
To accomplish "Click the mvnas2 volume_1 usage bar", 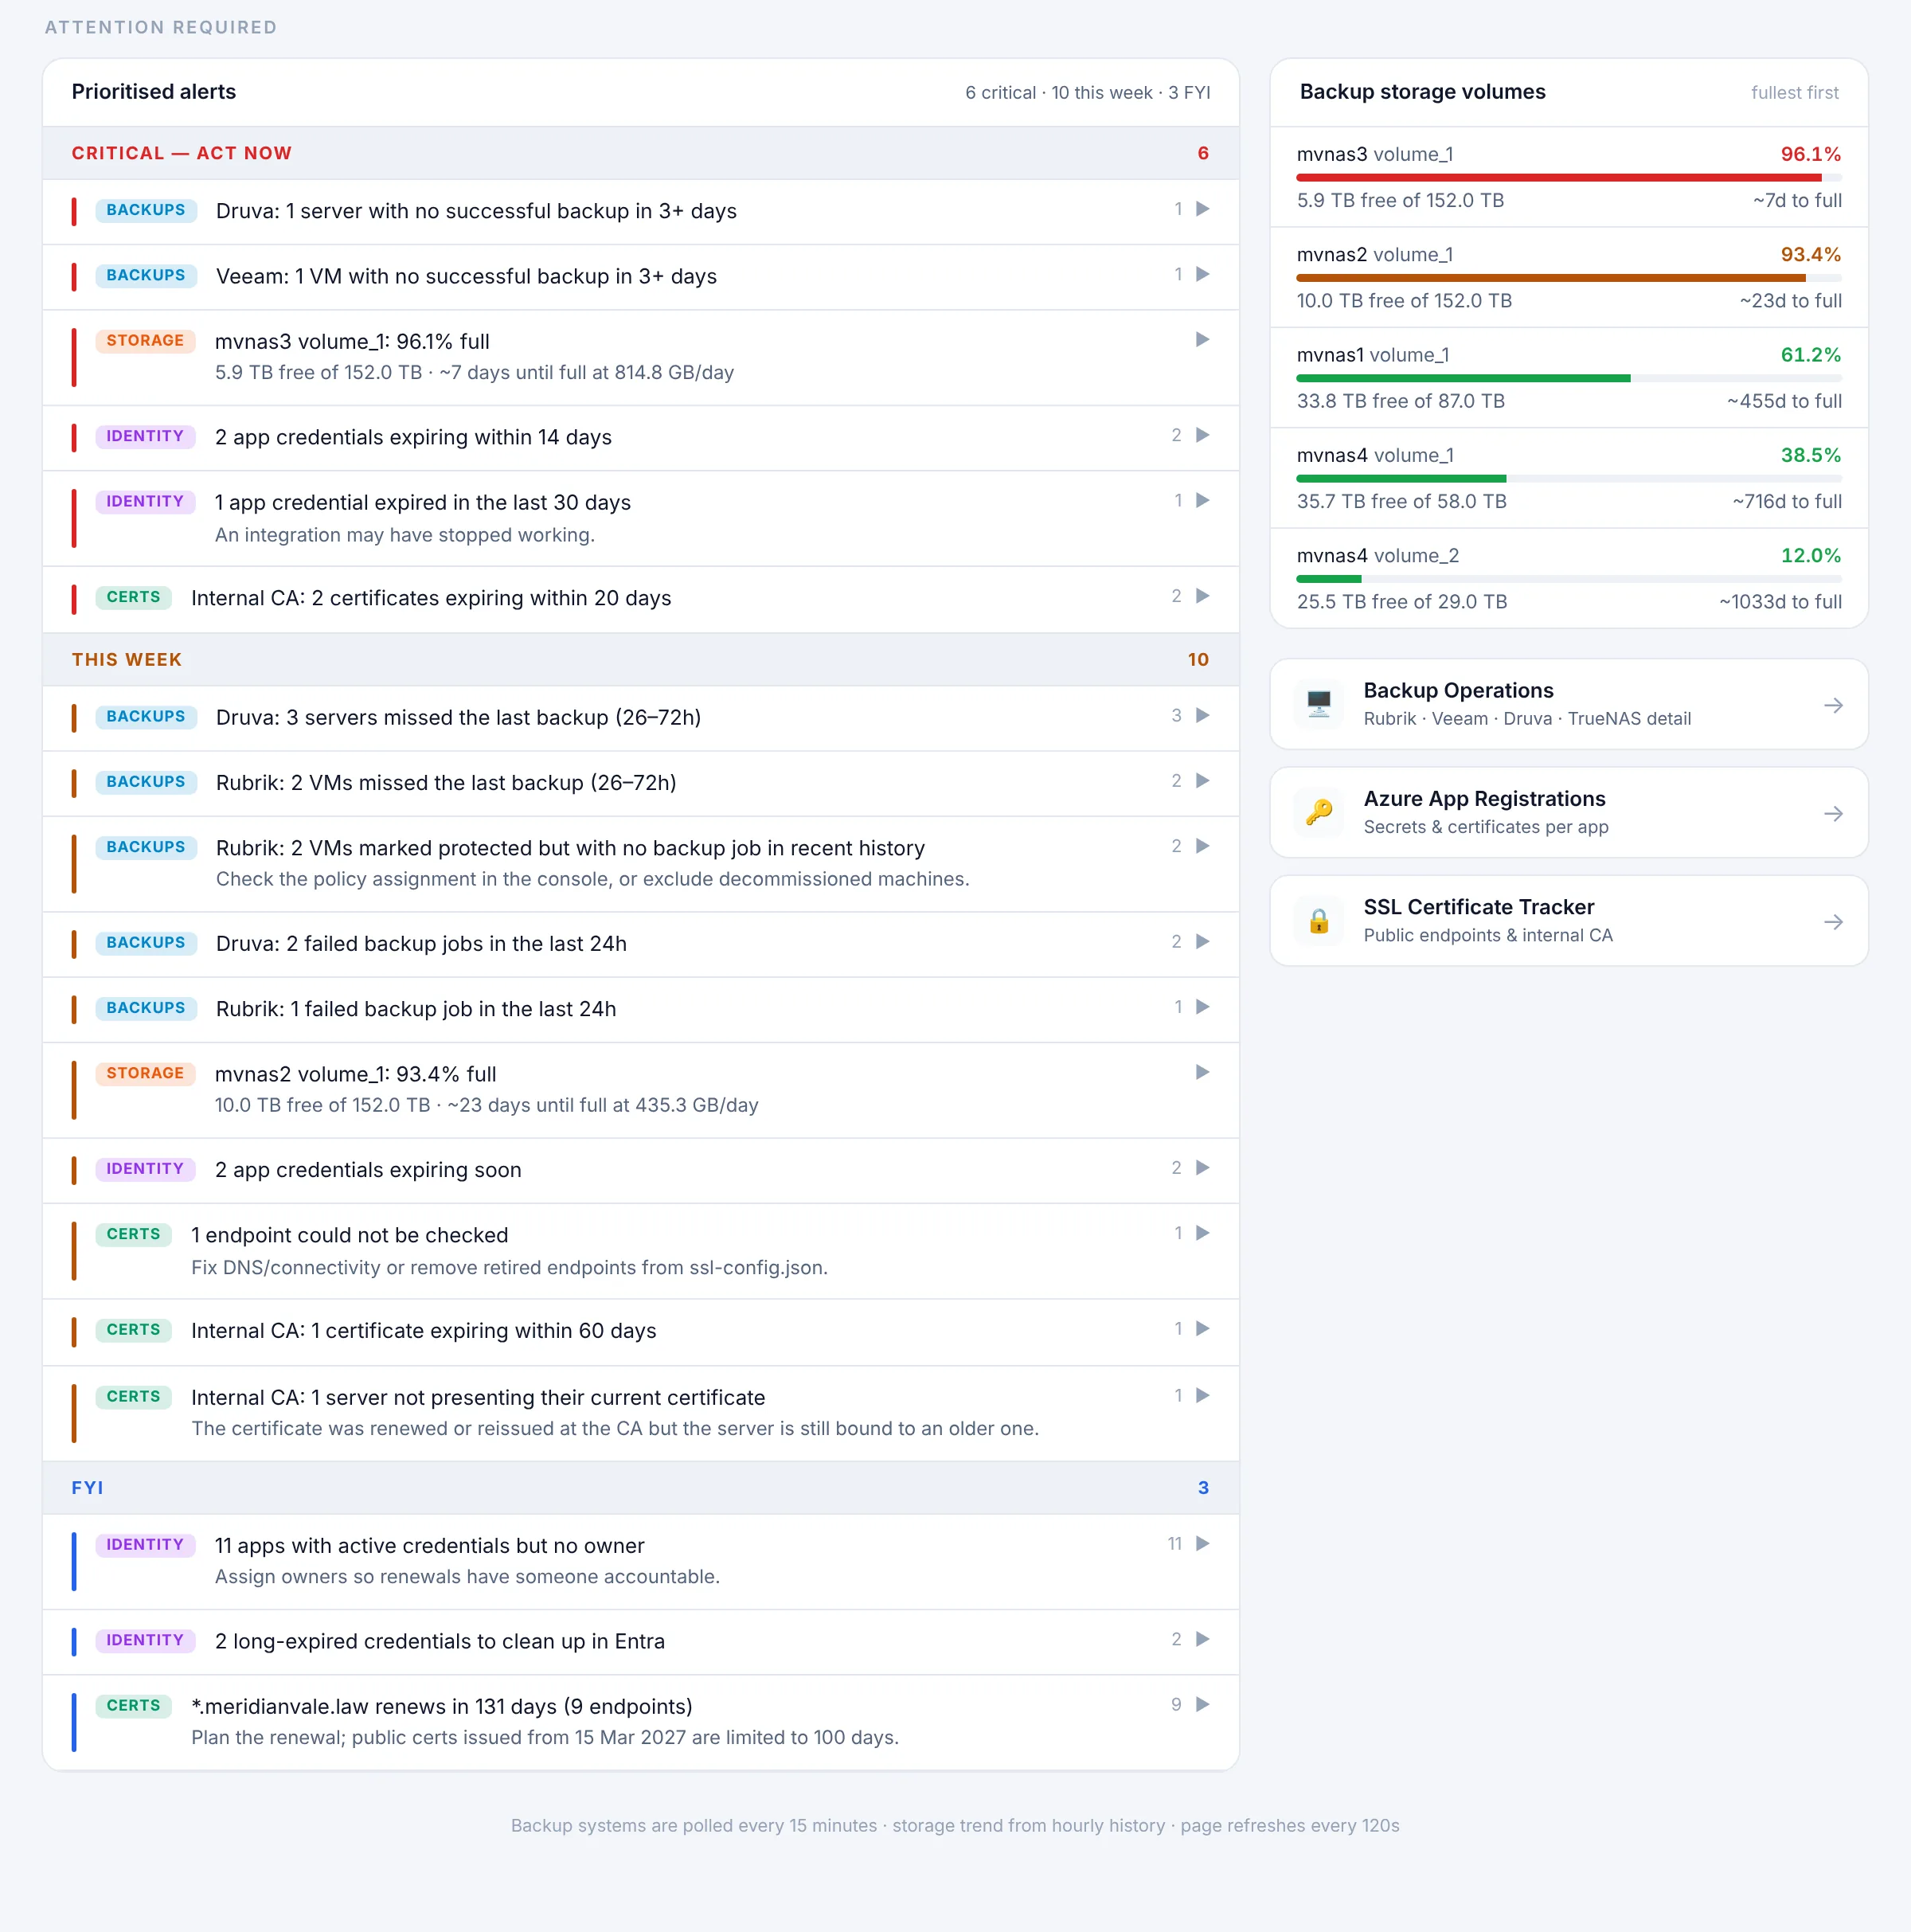I will tap(1568, 278).
